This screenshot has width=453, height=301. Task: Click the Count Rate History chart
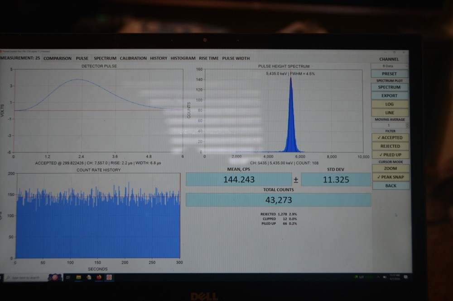pyautogui.click(x=98, y=216)
